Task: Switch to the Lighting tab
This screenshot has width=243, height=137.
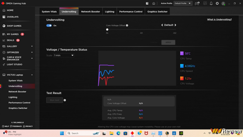Action: click(109, 12)
